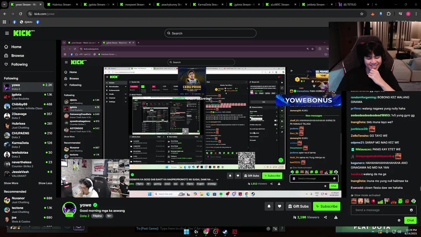Open the Kick sidebar hamburger menu
Viewport: 421px width, 237px height.
7,33
